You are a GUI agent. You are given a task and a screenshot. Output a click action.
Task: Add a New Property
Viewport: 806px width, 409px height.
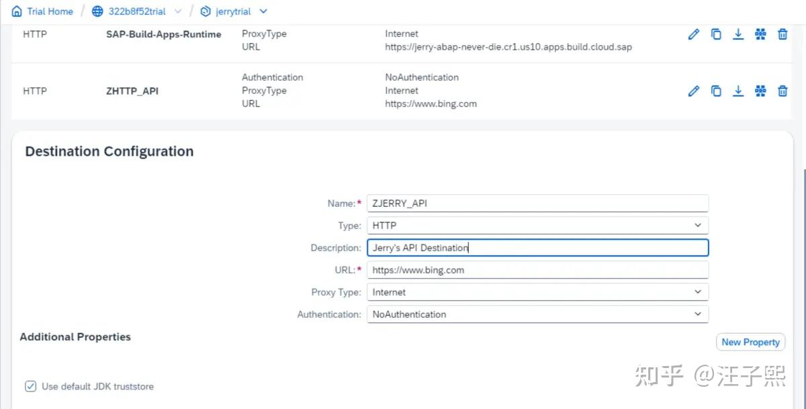pyautogui.click(x=751, y=342)
